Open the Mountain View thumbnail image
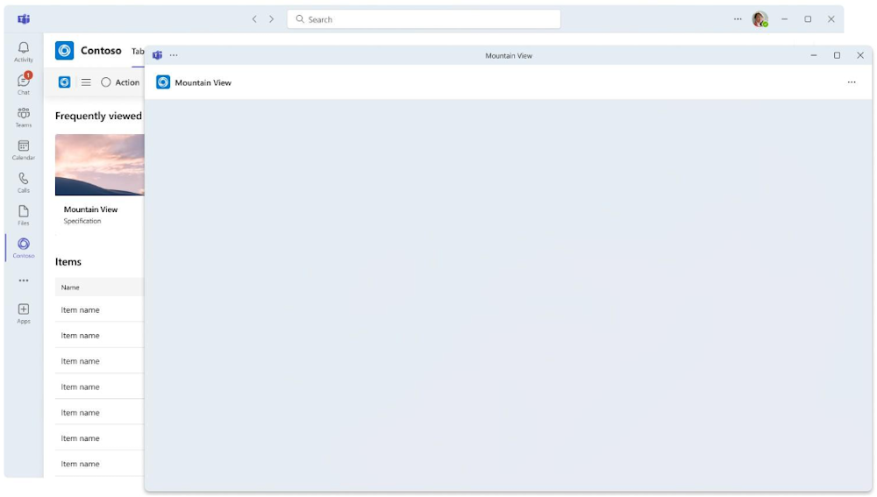The width and height of the screenshot is (877, 497). (100, 165)
